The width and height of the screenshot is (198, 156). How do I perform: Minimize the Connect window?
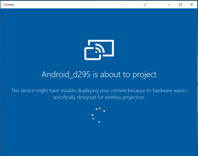click(x=169, y=5)
